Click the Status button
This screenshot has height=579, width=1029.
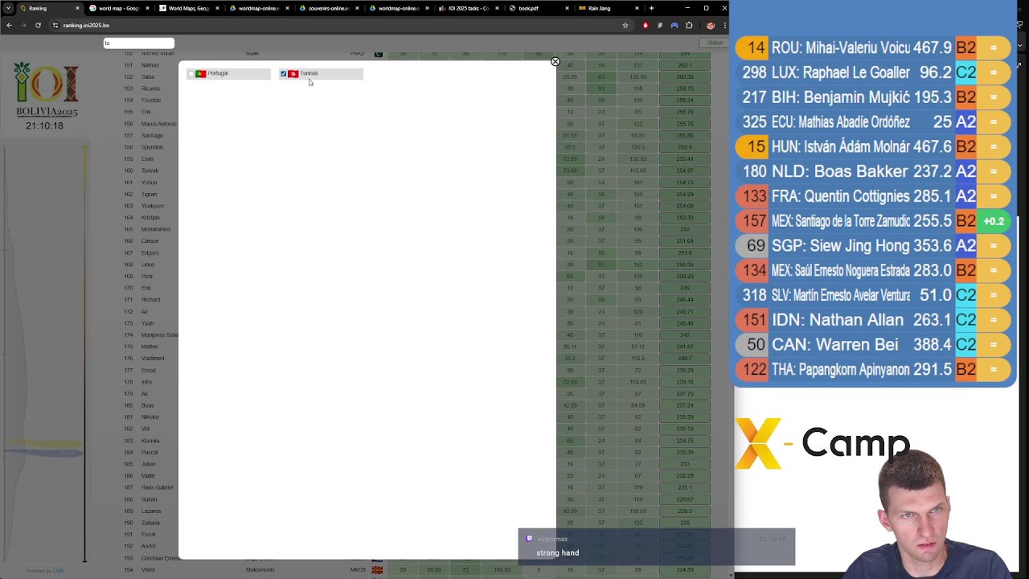pyautogui.click(x=715, y=43)
